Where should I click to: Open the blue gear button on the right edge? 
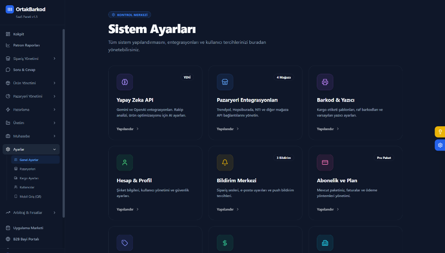(x=440, y=145)
